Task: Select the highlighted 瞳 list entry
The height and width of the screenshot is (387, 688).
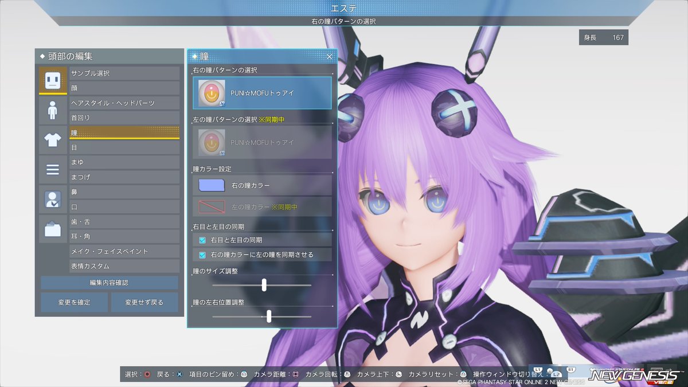Action: (124, 132)
